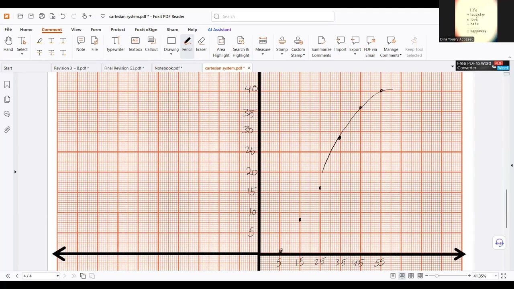This screenshot has height=289, width=514.
Task: Open the page number dropdown
Action: (57, 276)
